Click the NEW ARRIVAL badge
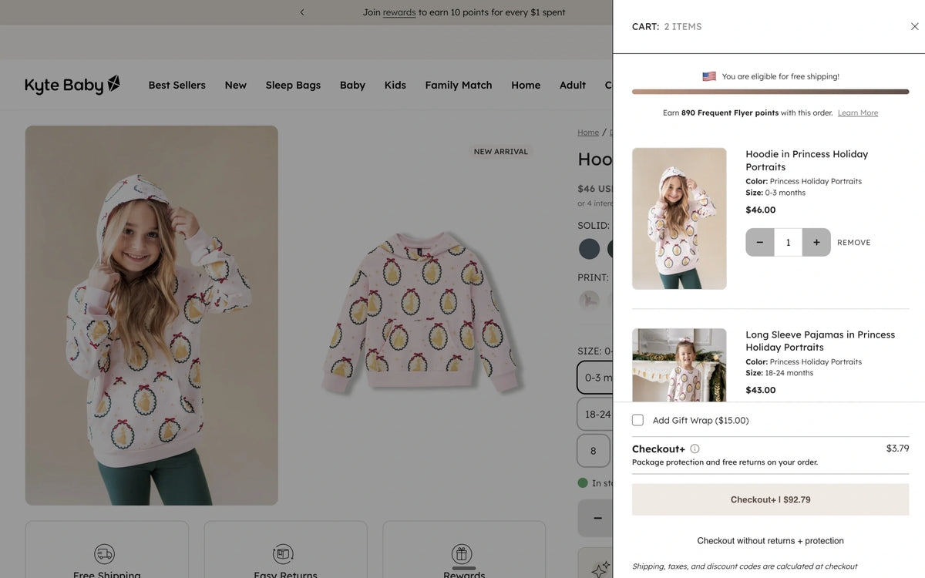The height and width of the screenshot is (578, 925). 501,152
